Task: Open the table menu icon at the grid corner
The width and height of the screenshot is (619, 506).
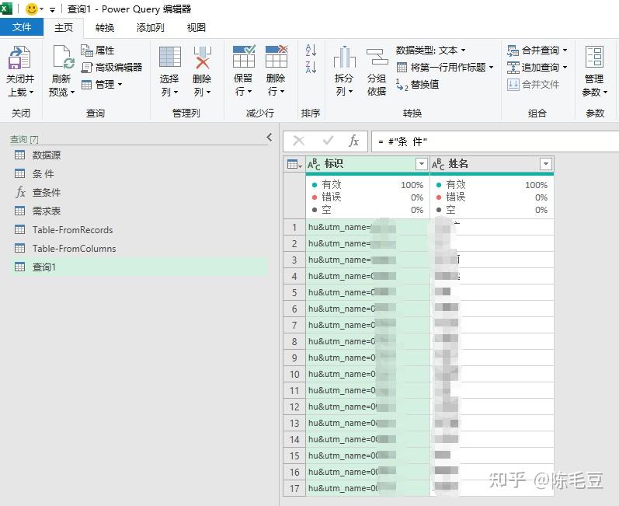Action: click(294, 164)
